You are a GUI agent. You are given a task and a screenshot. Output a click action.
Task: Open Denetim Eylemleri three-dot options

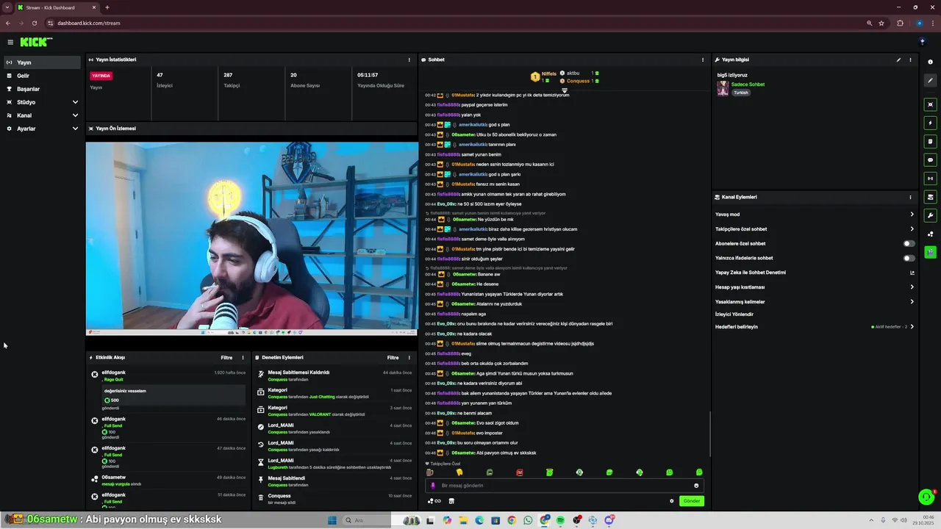pos(409,358)
